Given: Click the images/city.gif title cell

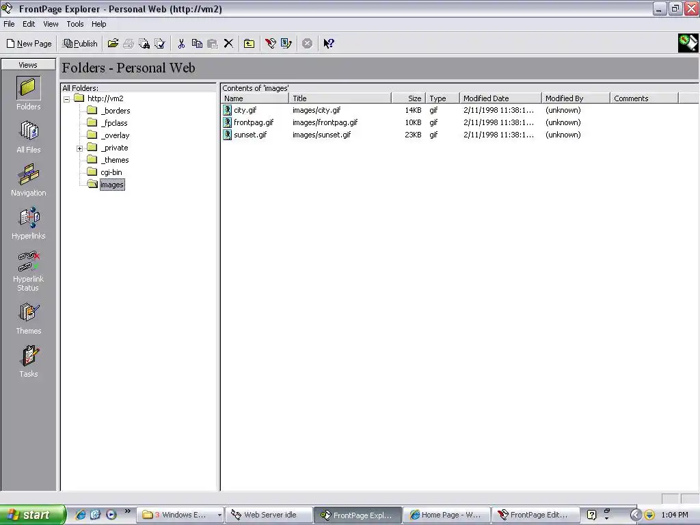Looking at the screenshot, I should coord(317,110).
